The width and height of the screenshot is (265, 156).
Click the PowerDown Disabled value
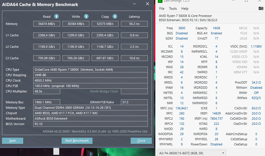pyautogui.click(x=216, y=144)
